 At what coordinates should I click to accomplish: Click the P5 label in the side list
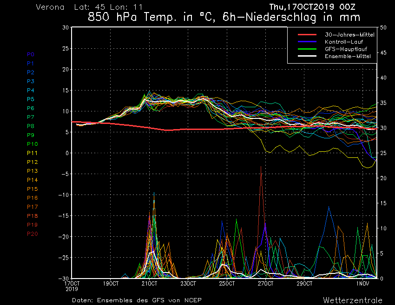point(31,99)
